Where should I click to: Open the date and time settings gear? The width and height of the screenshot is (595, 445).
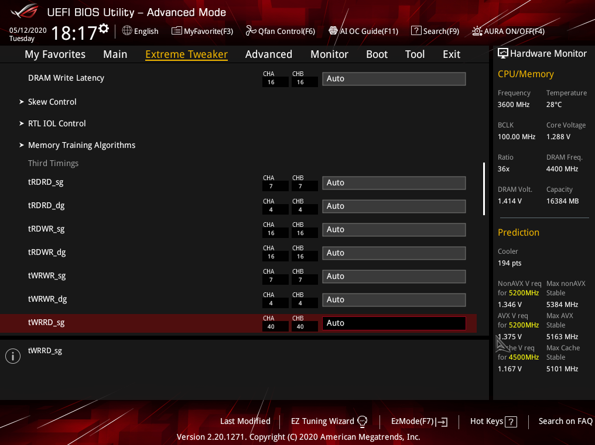[104, 29]
